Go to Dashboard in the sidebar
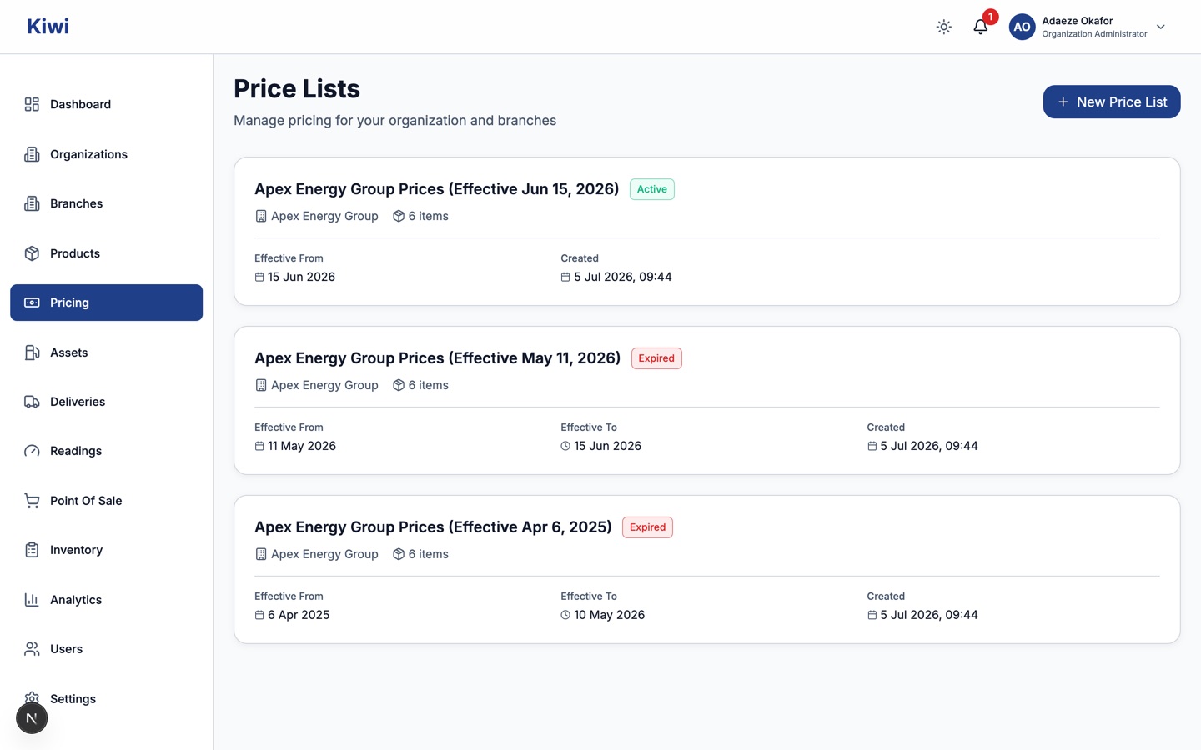 coord(106,104)
